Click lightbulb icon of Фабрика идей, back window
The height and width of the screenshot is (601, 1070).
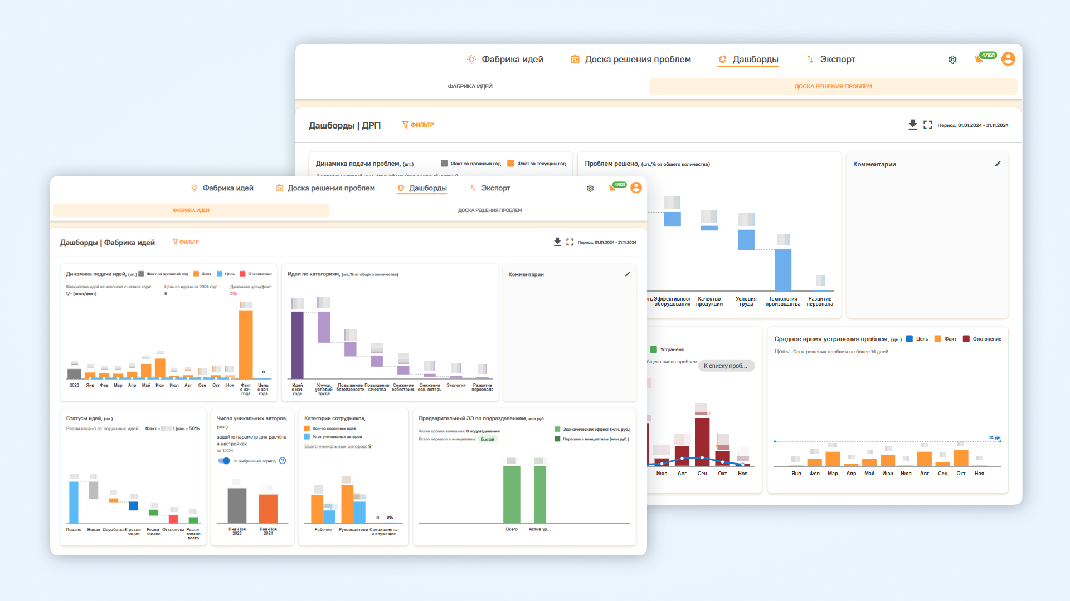(471, 59)
